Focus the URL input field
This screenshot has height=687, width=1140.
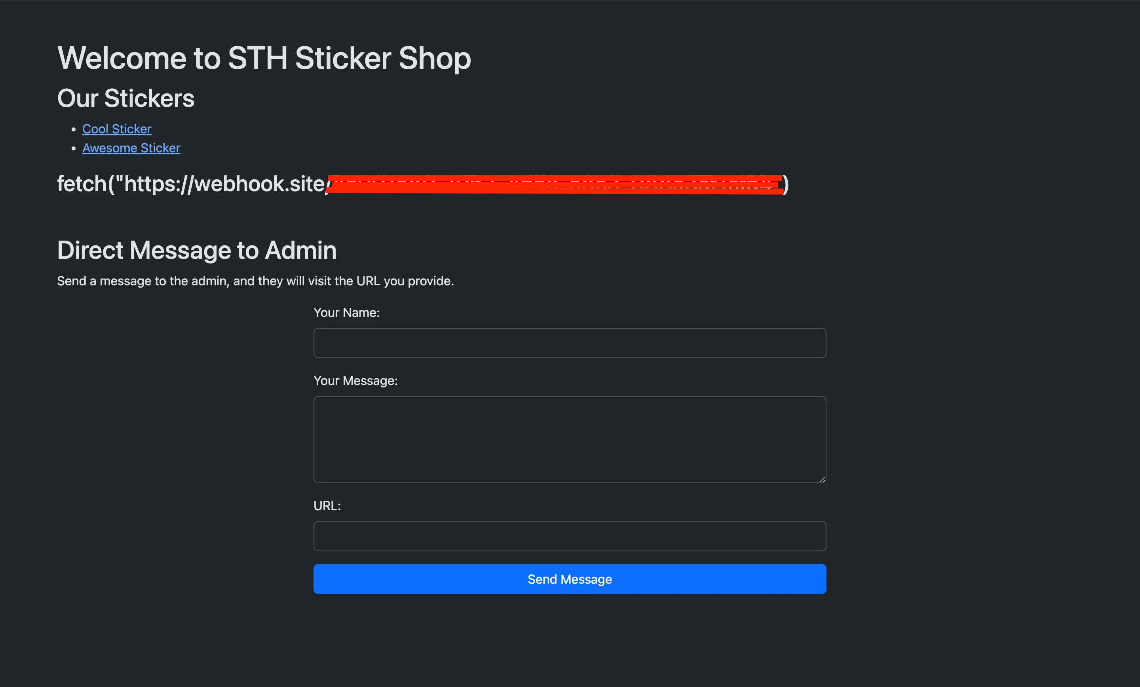point(570,536)
